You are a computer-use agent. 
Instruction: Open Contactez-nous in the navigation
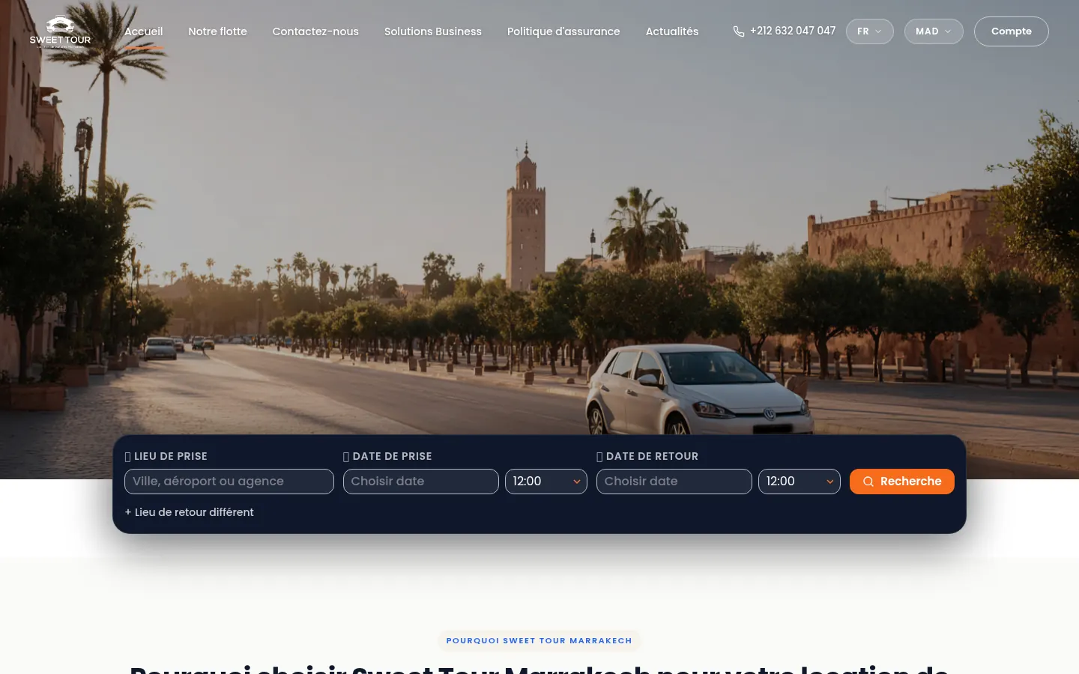point(315,31)
